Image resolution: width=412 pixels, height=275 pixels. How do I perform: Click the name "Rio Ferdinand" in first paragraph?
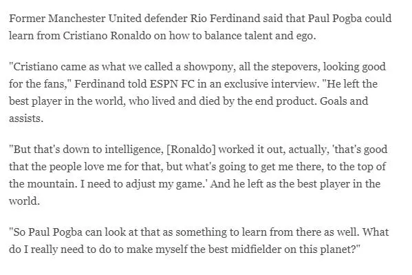(225, 19)
